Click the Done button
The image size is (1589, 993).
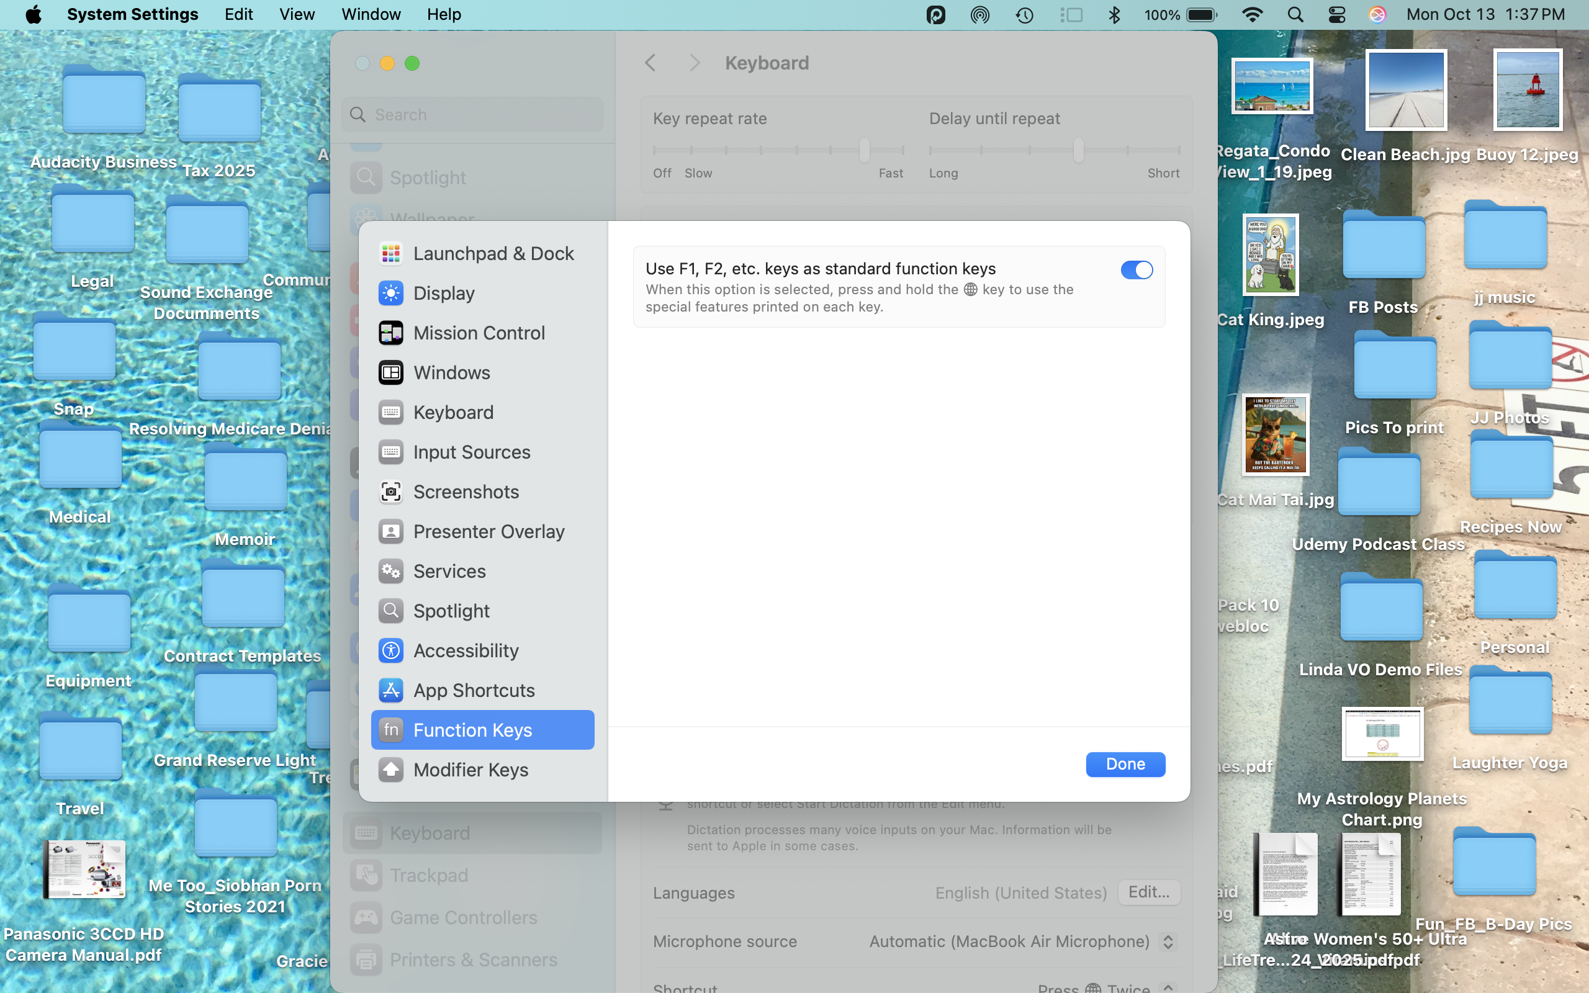[x=1125, y=764]
